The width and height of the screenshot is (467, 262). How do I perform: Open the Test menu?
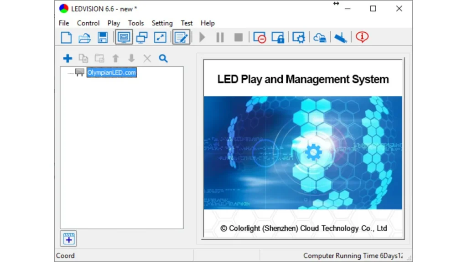tap(187, 23)
